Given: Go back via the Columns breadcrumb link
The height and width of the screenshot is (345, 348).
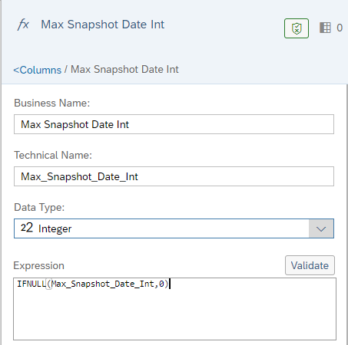Looking at the screenshot, I should point(38,70).
